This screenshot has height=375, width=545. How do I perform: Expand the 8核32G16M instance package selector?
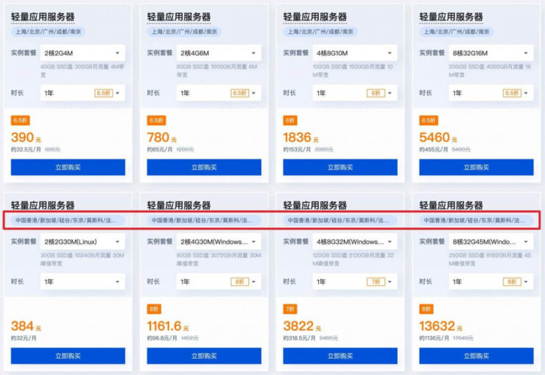(x=490, y=53)
